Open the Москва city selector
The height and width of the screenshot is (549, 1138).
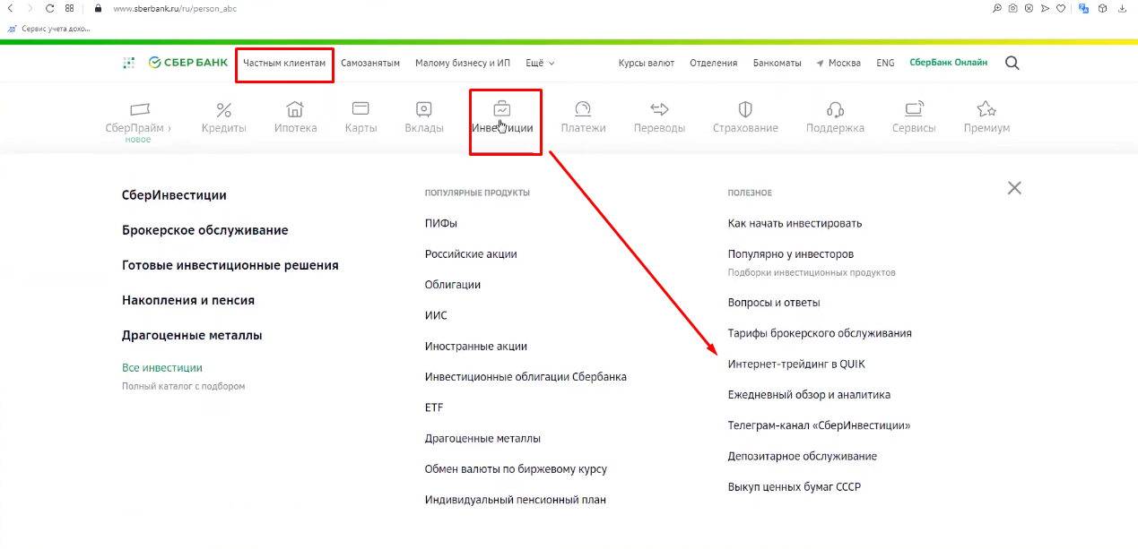pos(838,64)
